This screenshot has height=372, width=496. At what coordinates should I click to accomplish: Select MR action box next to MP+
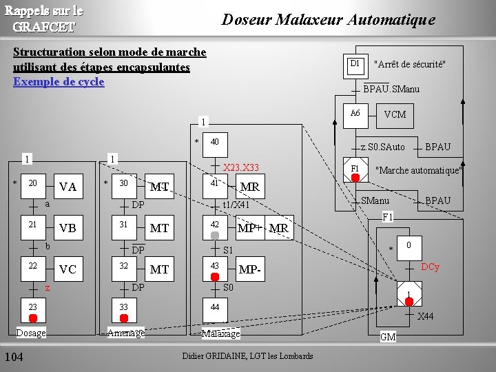[279, 227]
